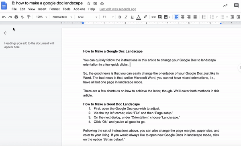Image resolution: width=241 pixels, height=146 pixels.
Task: Set right alignment
Action: (x=189, y=17)
